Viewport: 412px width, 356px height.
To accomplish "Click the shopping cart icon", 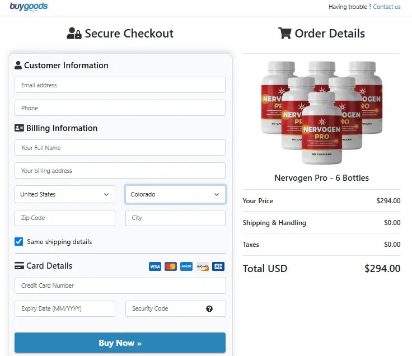I will 284,34.
